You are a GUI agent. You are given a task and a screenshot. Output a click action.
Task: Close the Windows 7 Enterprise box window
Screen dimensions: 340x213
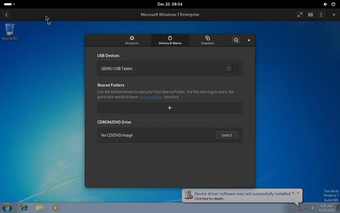[x=334, y=15]
